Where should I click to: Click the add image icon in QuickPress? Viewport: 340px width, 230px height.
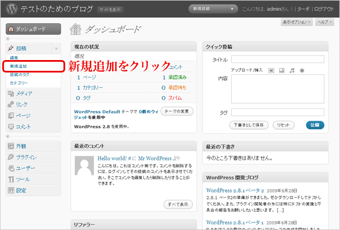(x=271, y=70)
